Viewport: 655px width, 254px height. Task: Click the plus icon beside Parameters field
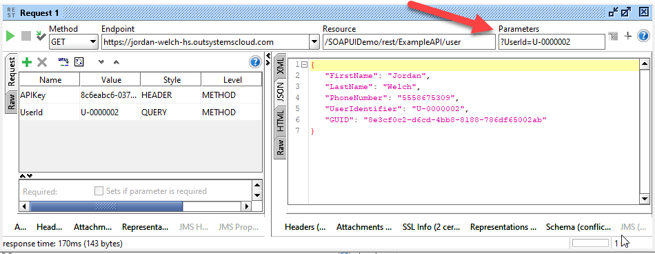click(627, 36)
